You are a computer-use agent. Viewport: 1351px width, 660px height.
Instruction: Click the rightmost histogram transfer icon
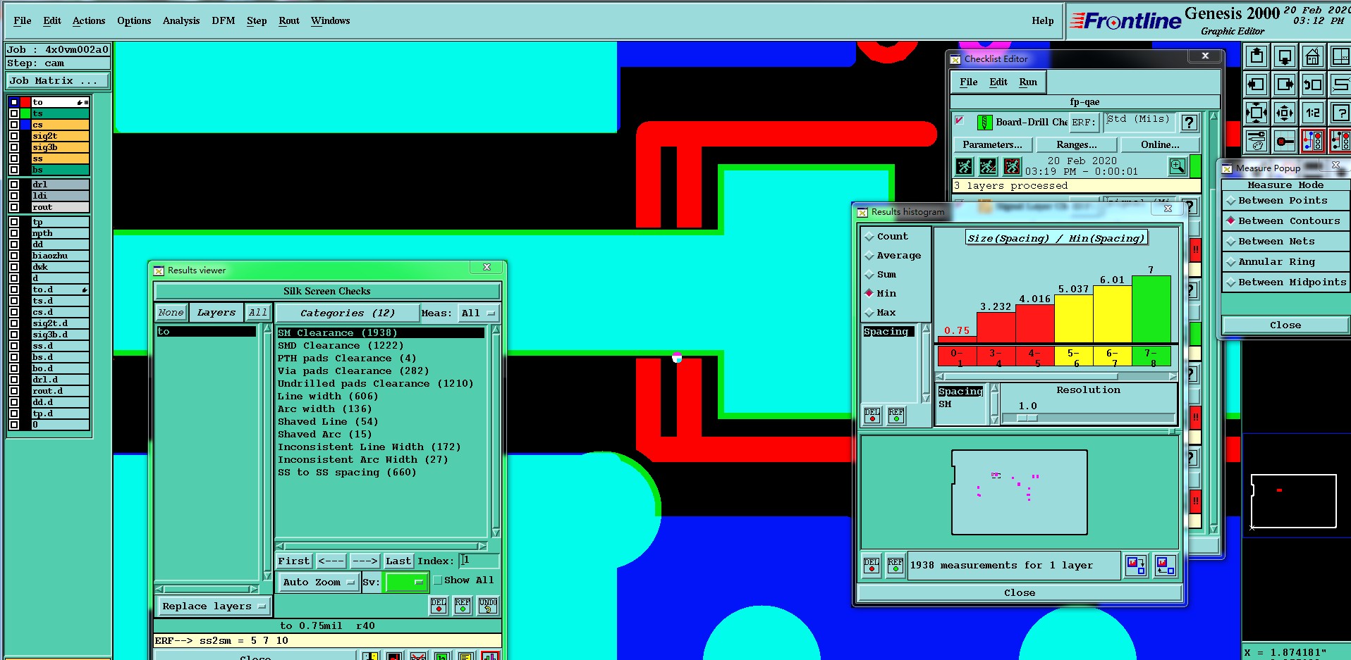point(1166,566)
